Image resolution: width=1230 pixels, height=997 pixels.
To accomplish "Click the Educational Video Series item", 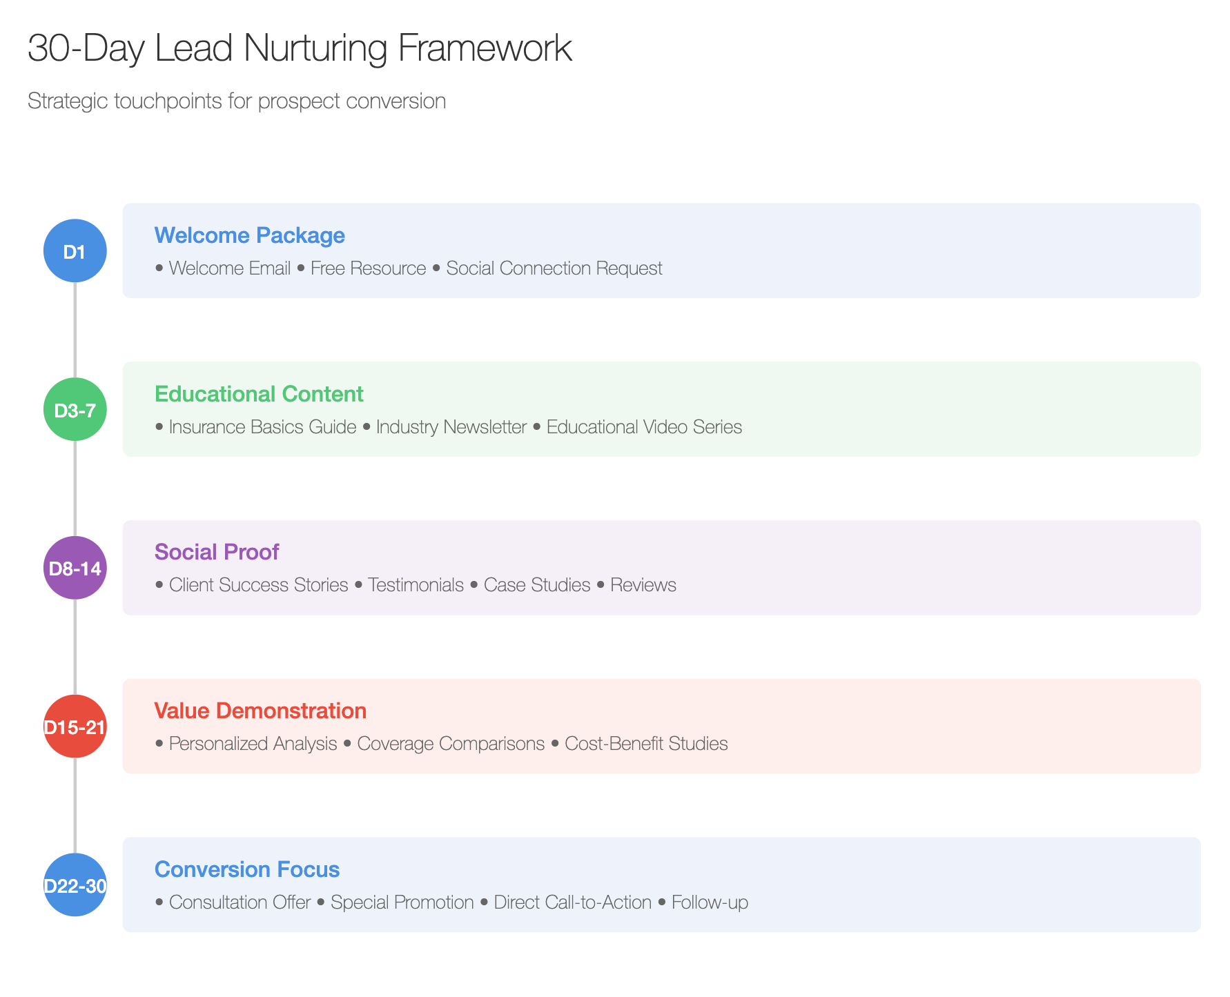I will pos(644,427).
